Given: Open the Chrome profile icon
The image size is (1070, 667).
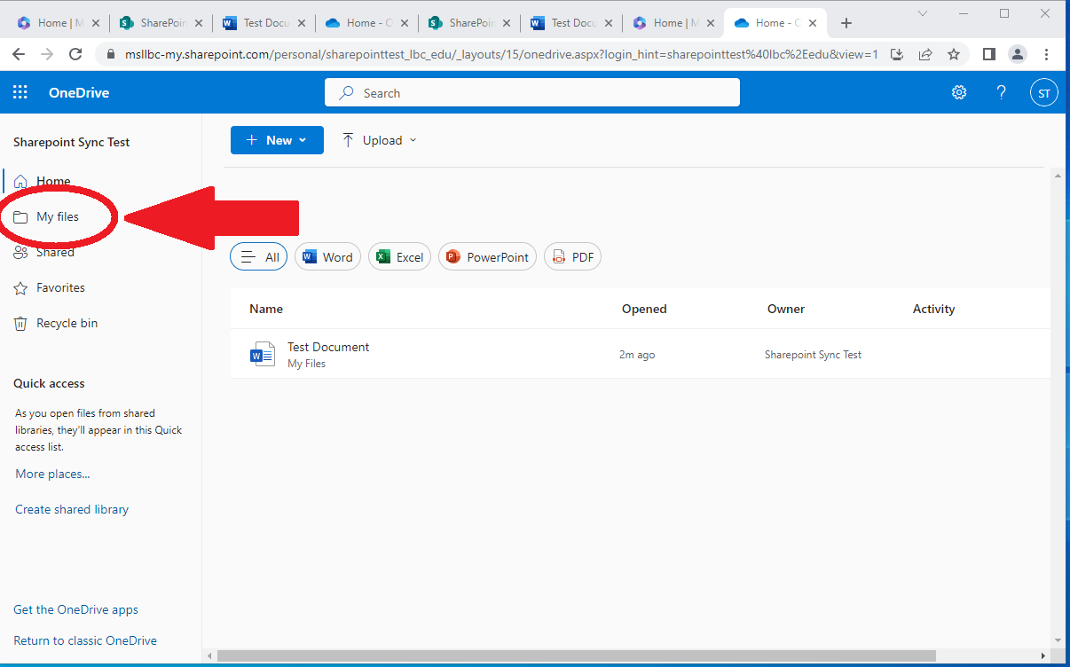Looking at the screenshot, I should point(1018,54).
